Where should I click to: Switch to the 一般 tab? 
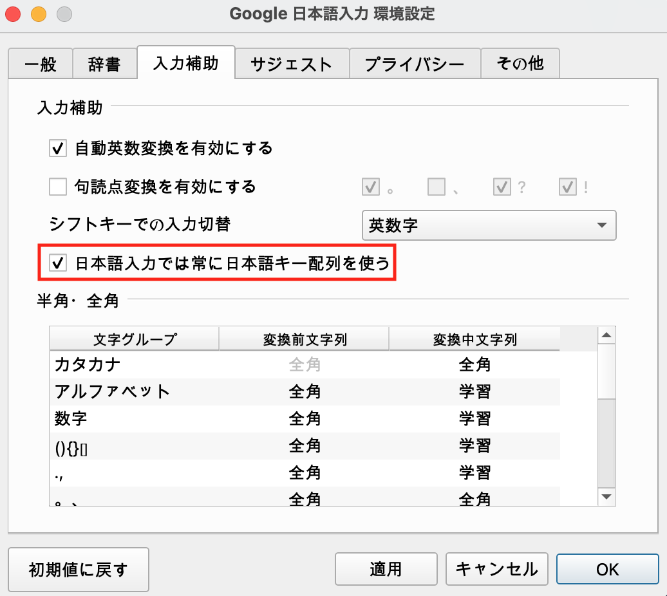point(41,64)
